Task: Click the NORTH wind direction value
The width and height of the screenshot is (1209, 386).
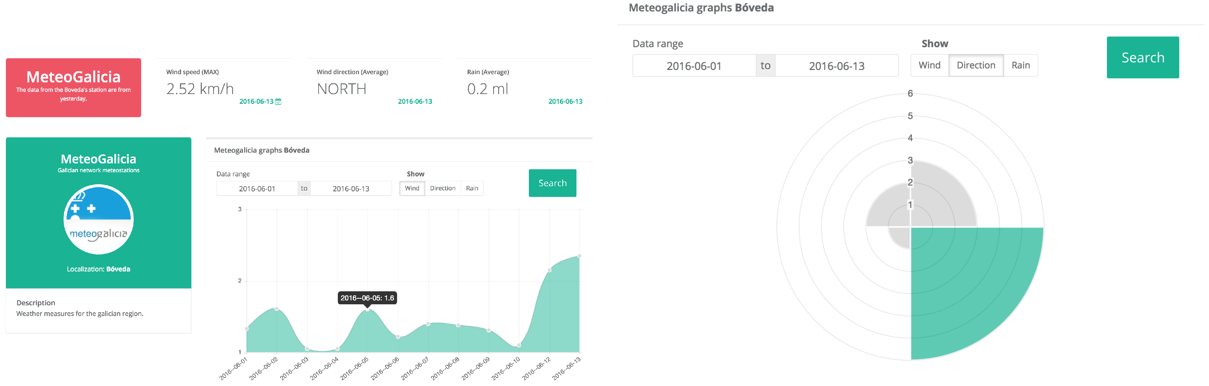Action: (342, 89)
